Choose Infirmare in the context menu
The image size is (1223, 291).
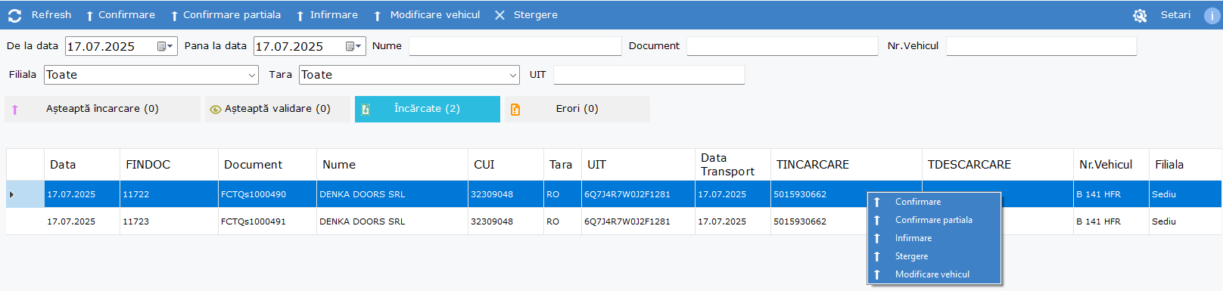[934, 238]
